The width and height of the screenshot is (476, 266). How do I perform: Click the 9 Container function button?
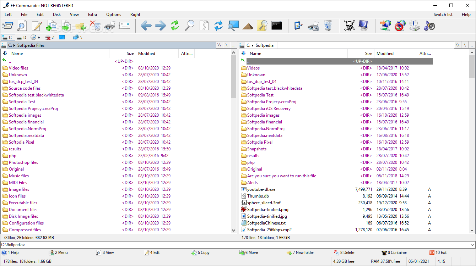click(x=394, y=253)
